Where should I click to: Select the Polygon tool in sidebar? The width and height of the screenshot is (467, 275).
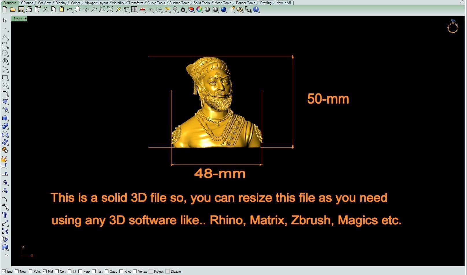point(5,85)
